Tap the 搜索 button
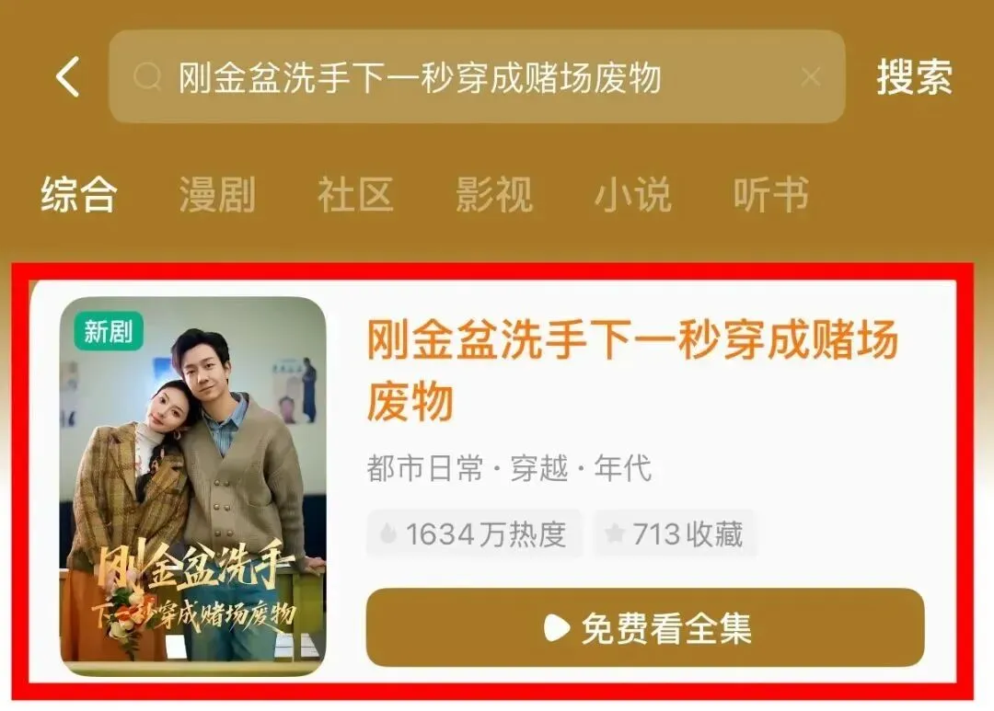The height and width of the screenshot is (711, 994). [914, 77]
